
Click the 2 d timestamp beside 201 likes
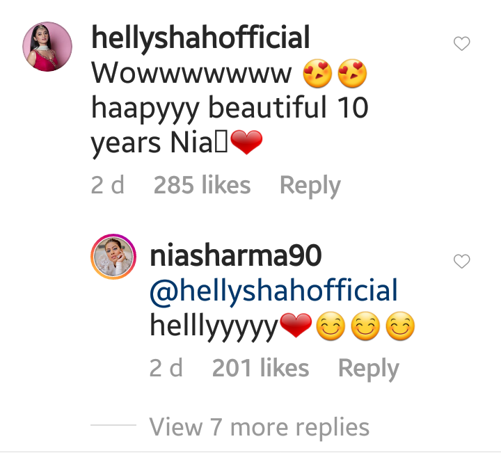tap(166, 369)
